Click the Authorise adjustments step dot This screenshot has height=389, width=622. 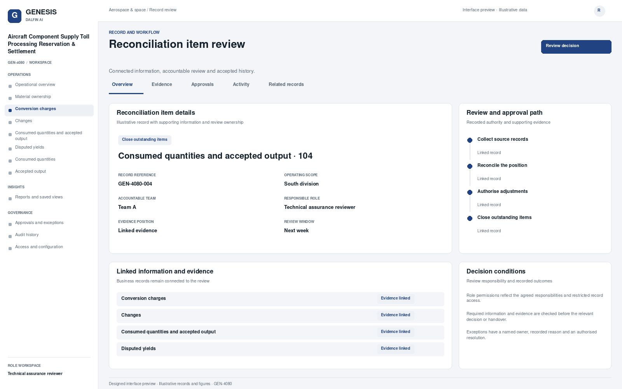470,192
